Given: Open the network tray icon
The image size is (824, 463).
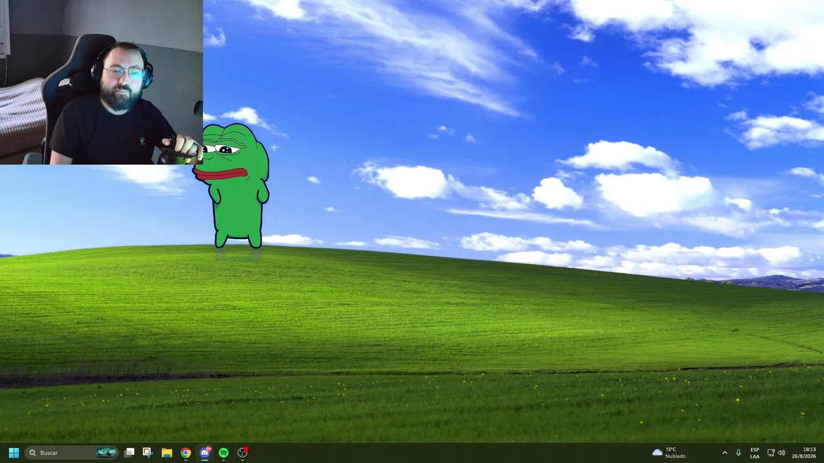Looking at the screenshot, I should click(771, 453).
